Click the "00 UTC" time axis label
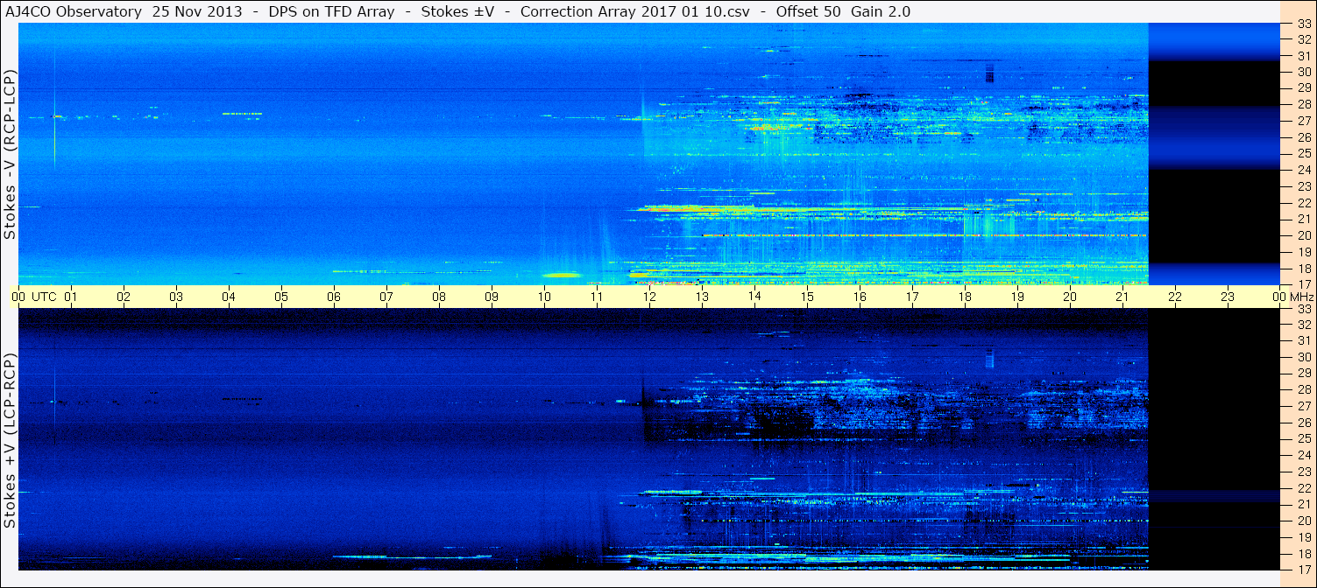 (x=34, y=297)
